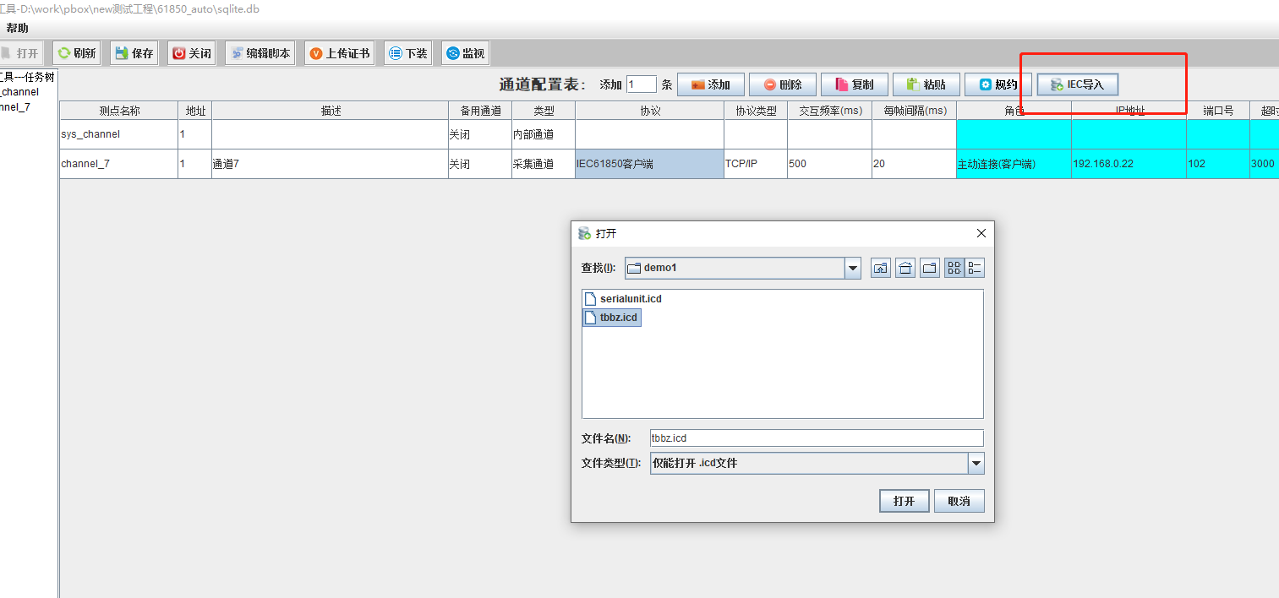Click 打开 to open the selected file

(904, 501)
